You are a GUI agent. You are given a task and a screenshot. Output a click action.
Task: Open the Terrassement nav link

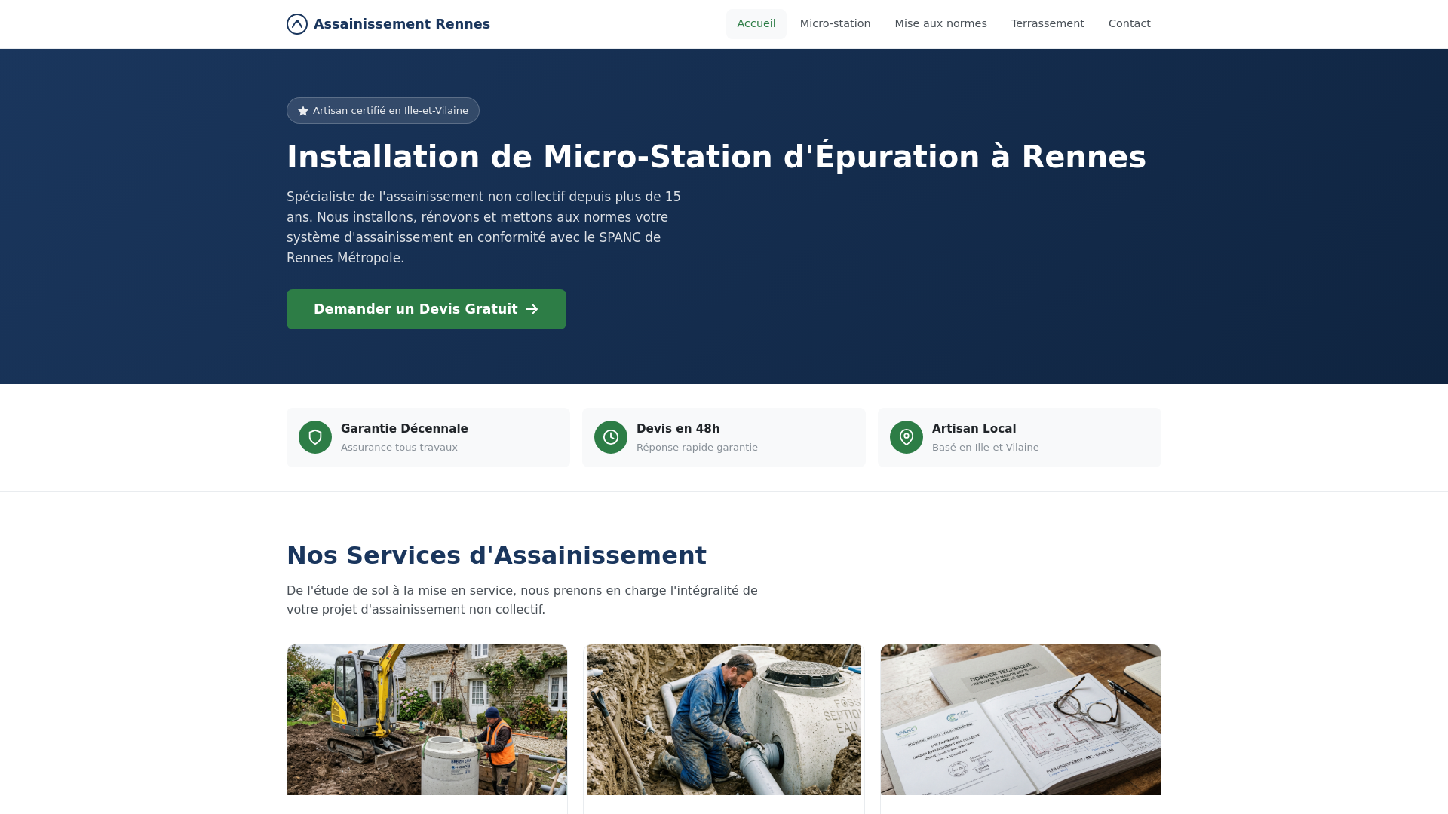pos(1048,24)
